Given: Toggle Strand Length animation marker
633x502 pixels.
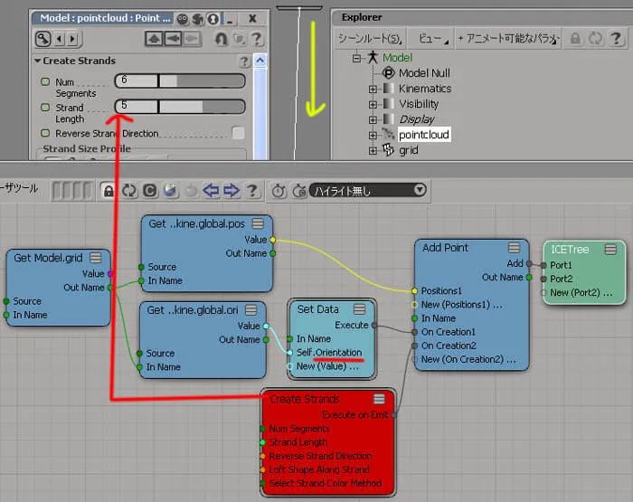Looking at the screenshot, I should [x=45, y=108].
